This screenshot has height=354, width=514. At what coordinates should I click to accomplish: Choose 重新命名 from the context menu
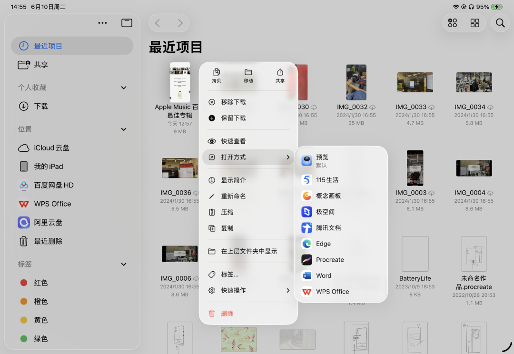tap(248, 197)
